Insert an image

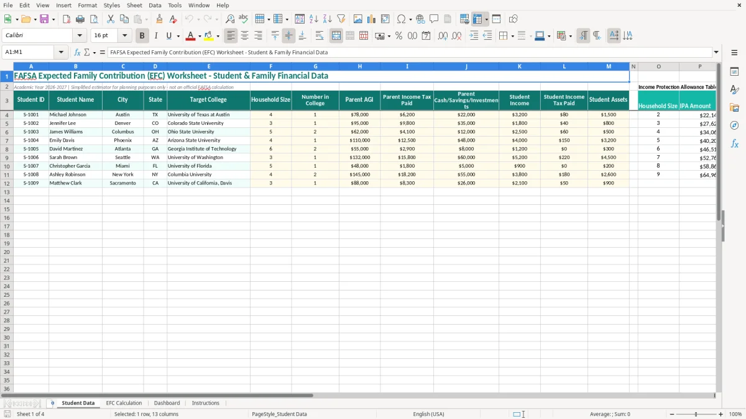coord(358,19)
